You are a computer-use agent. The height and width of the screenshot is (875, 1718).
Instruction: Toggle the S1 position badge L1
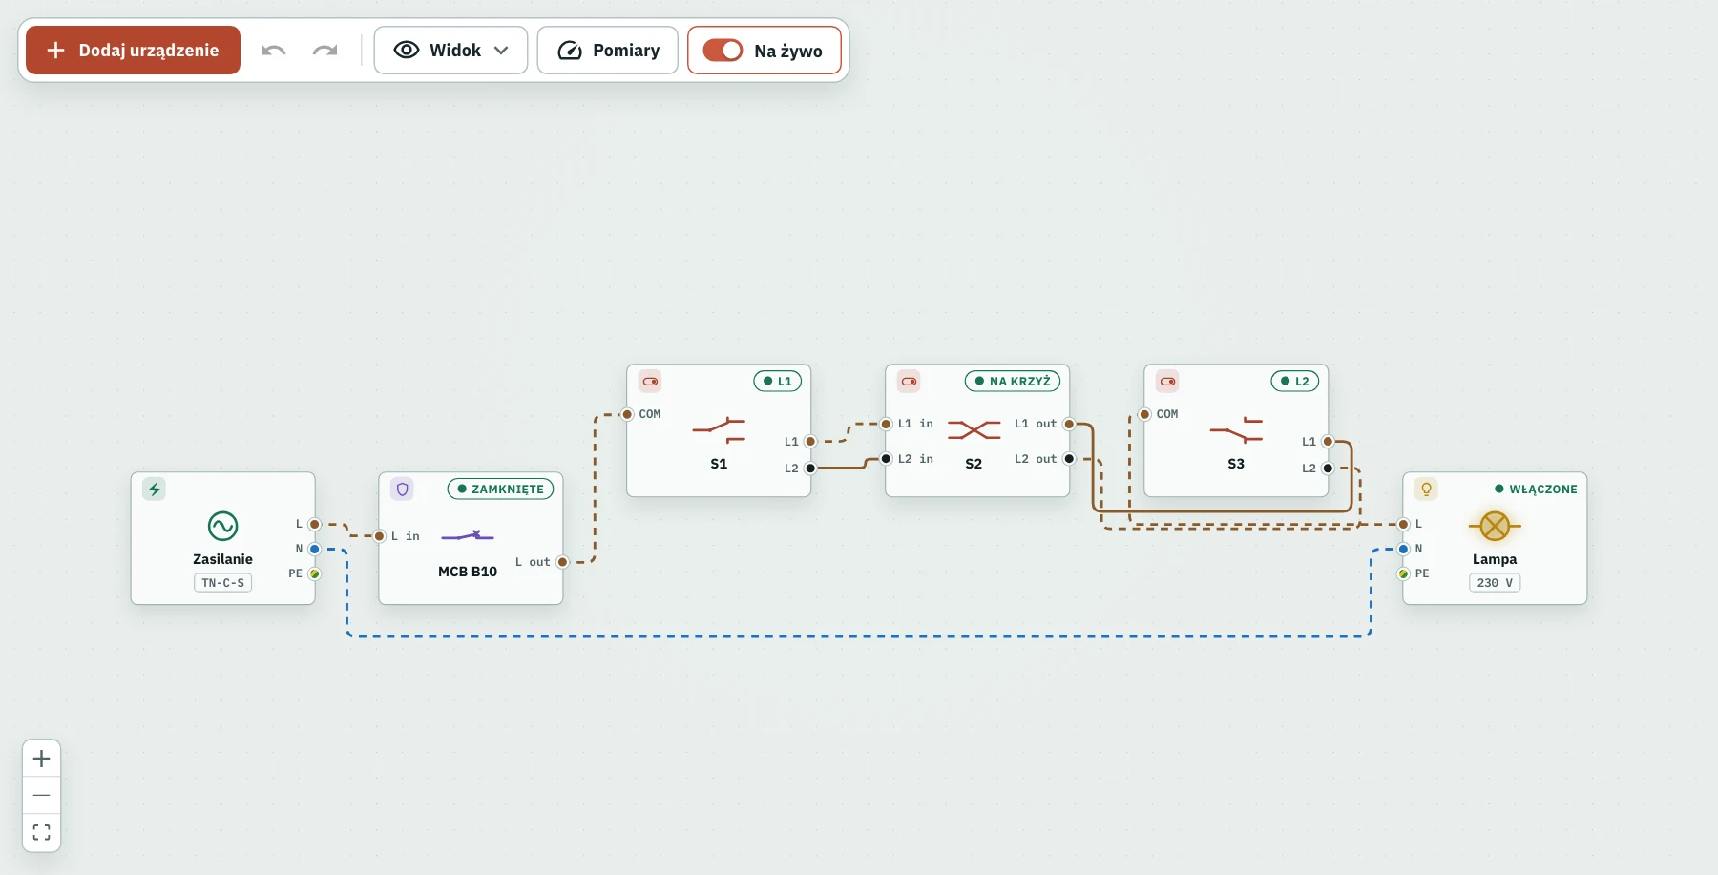pyautogui.click(x=778, y=381)
